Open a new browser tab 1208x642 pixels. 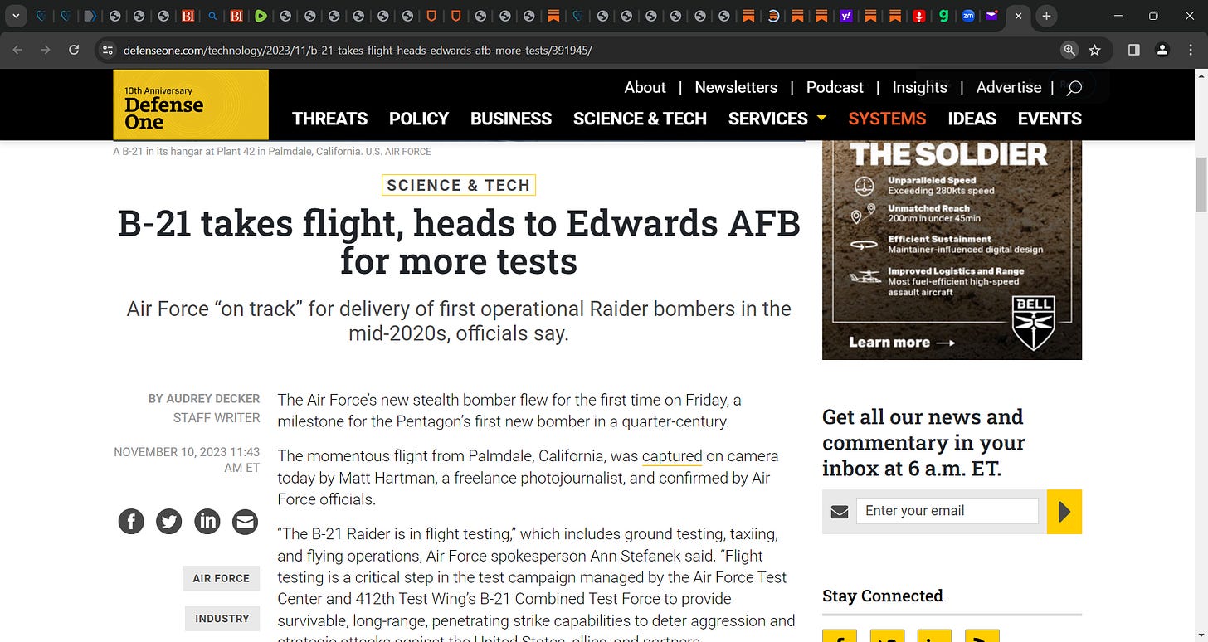coord(1047,16)
